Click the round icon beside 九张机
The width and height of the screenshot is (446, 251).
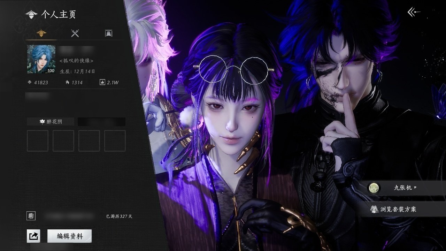374,188
